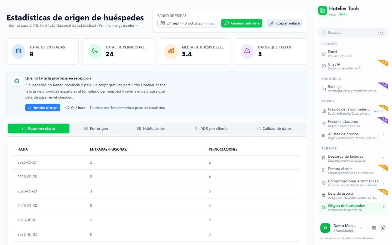
Task: Click Generar informe button
Action: point(242,23)
